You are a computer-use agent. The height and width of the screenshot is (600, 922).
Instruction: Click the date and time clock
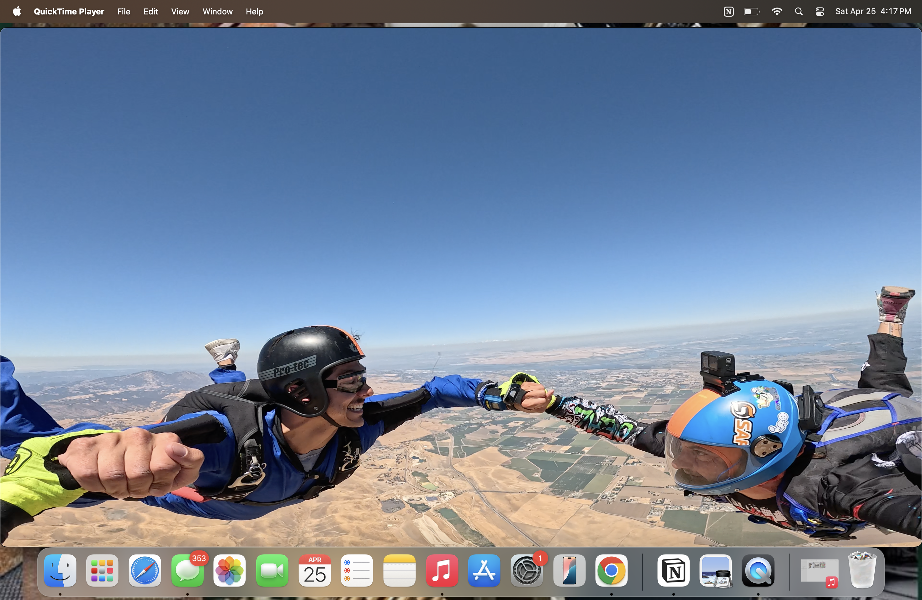pyautogui.click(x=873, y=11)
